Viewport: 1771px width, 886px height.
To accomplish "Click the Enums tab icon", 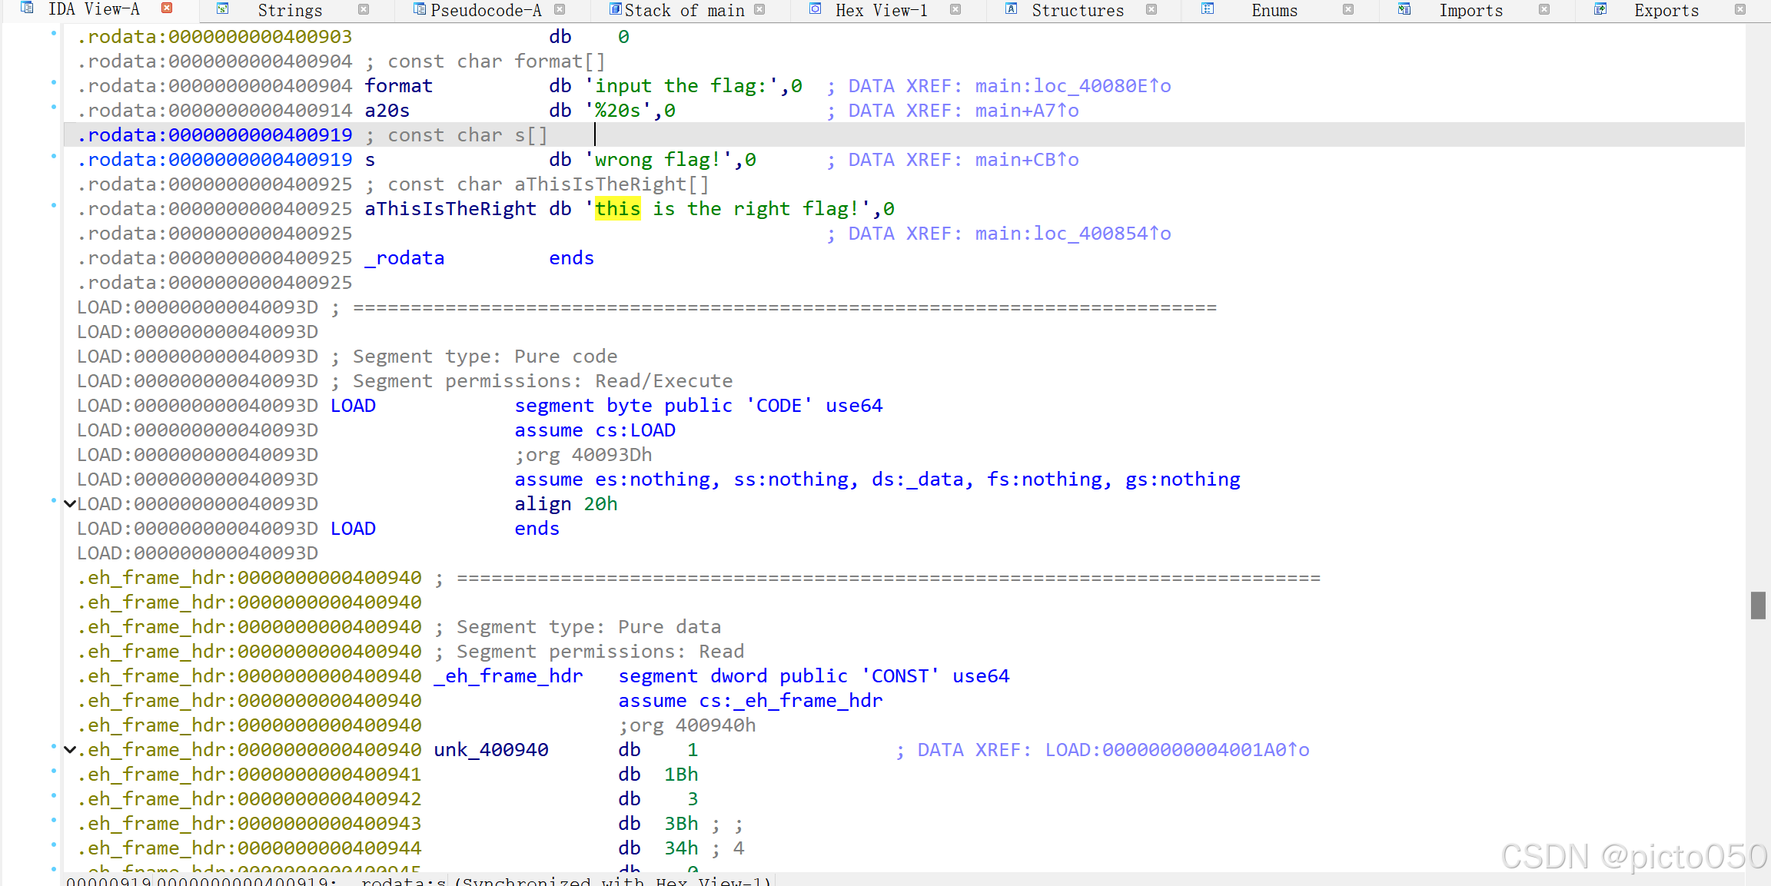I will (1207, 9).
